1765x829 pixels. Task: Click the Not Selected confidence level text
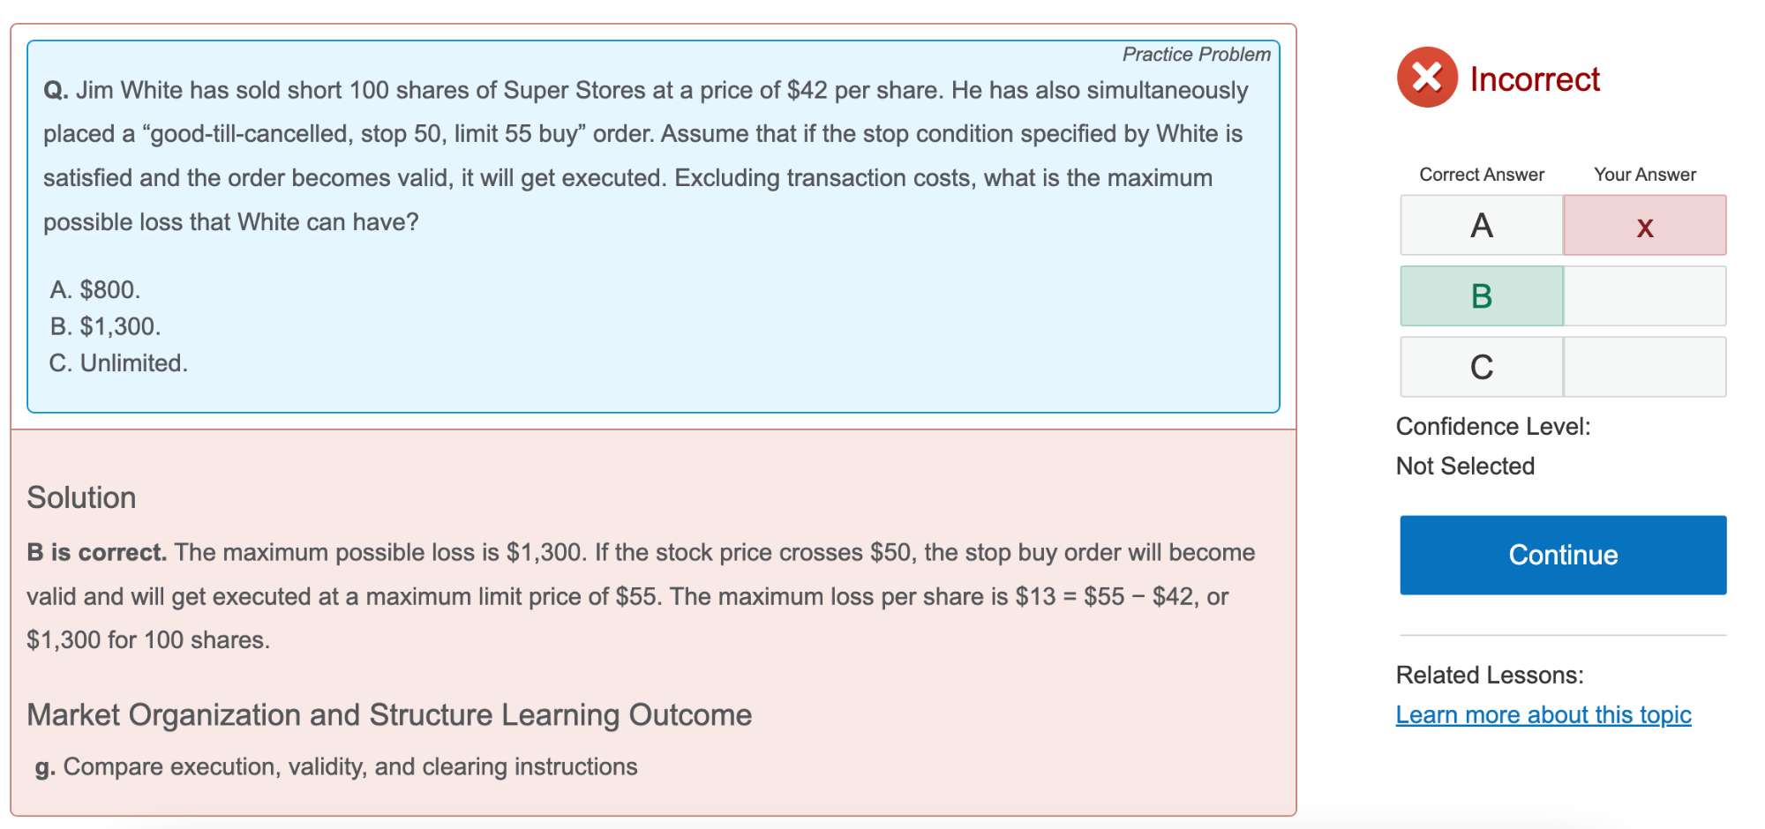tap(1465, 466)
